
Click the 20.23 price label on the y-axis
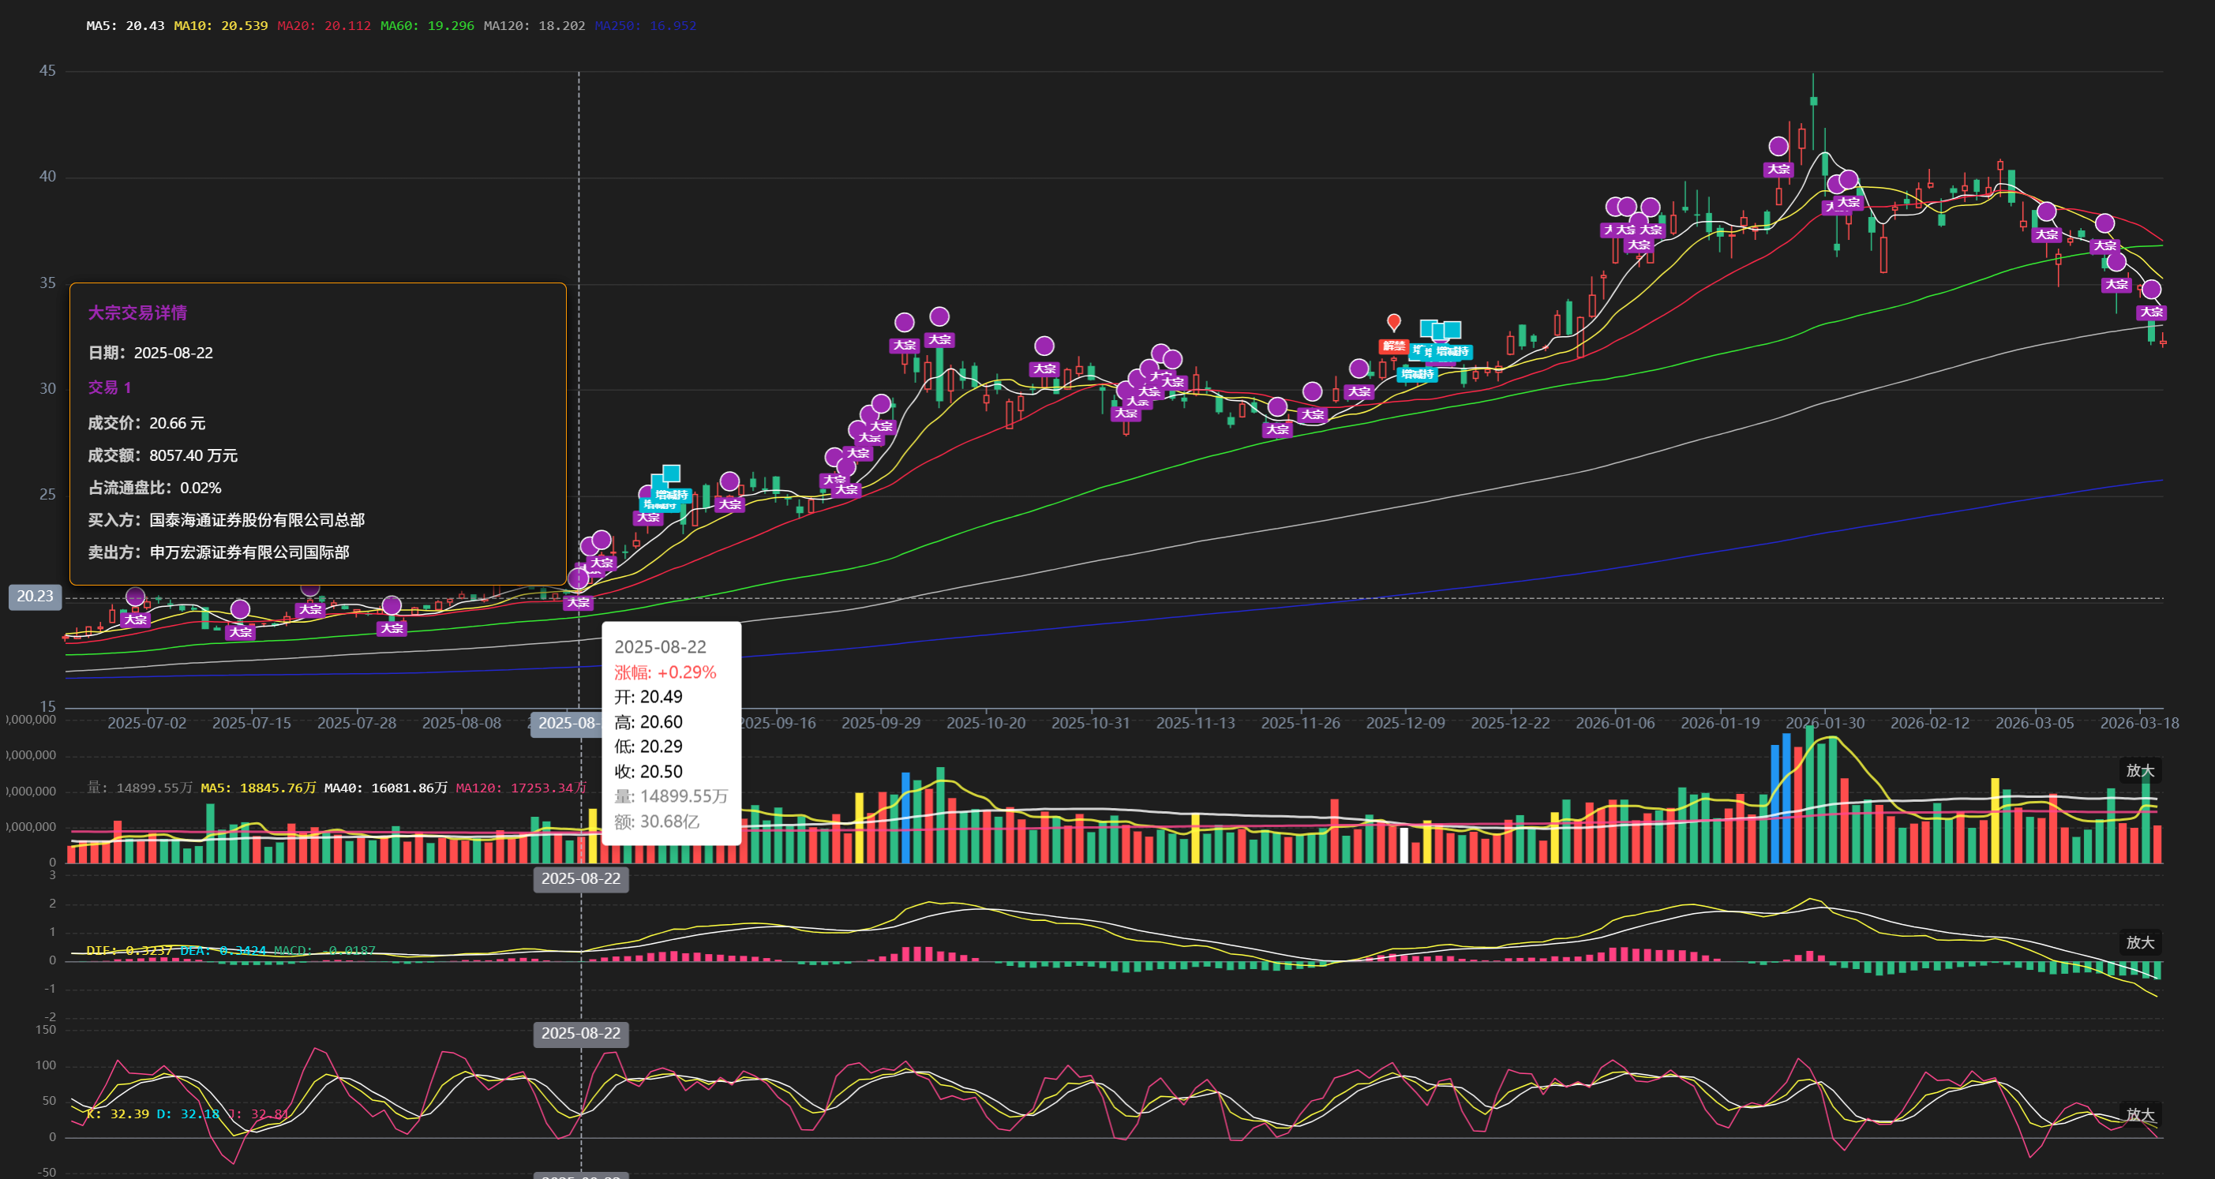pos(36,597)
